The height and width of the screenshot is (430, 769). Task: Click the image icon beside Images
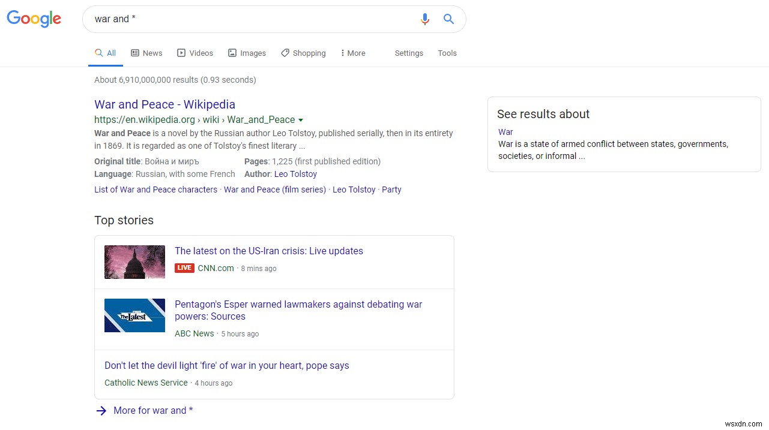232,53
